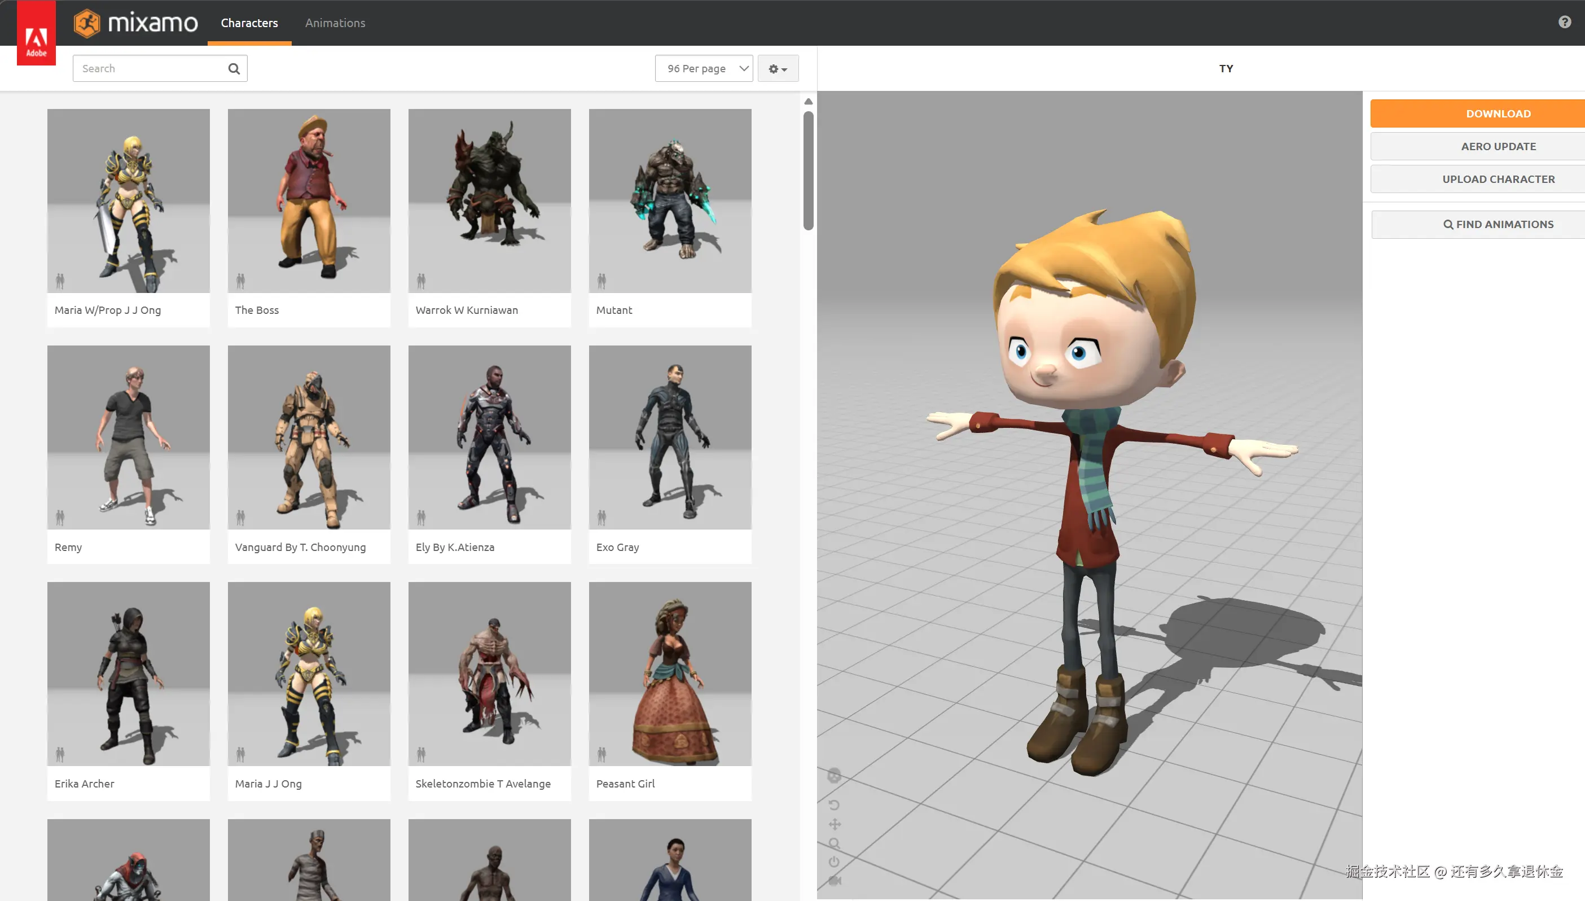1585x901 pixels.
Task: Click the figure icon on The Boss card
Action: 240,281
